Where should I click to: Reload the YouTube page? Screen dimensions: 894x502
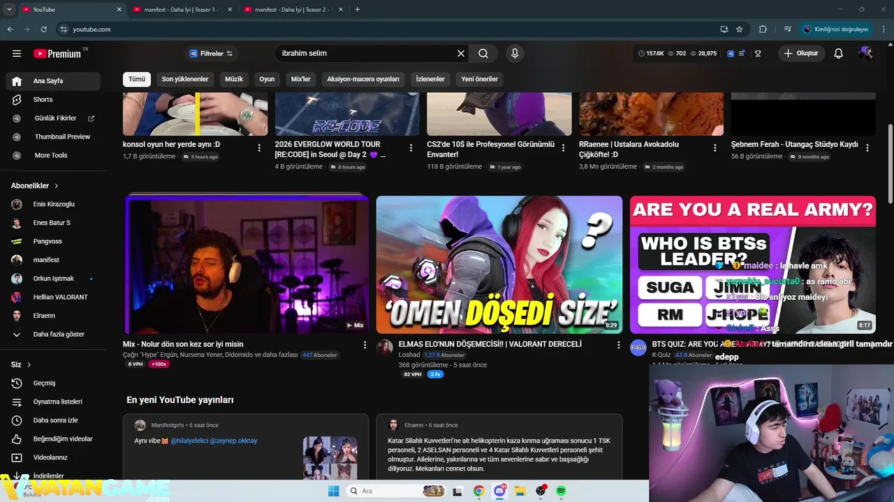point(43,29)
